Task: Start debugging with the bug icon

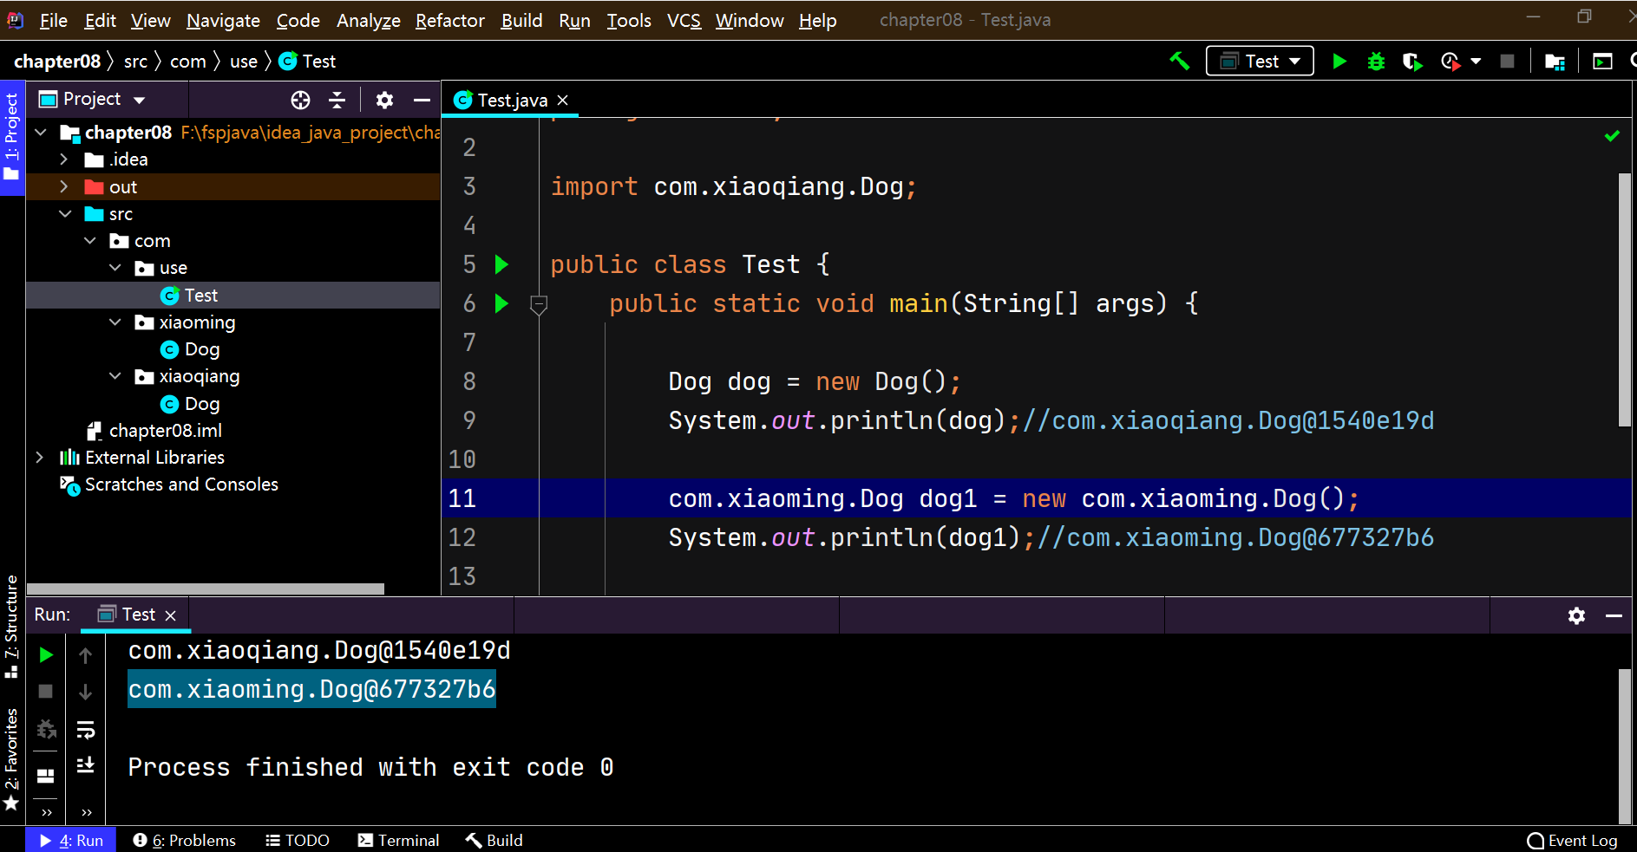Action: coord(1376,62)
